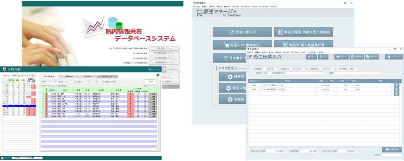Open スクリプト menu in 受注伝票入力 window
This screenshot has height=161, width=404.
pos(295,52)
